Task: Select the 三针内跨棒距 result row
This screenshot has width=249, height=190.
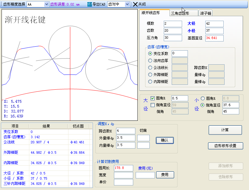Action: tap(47, 184)
